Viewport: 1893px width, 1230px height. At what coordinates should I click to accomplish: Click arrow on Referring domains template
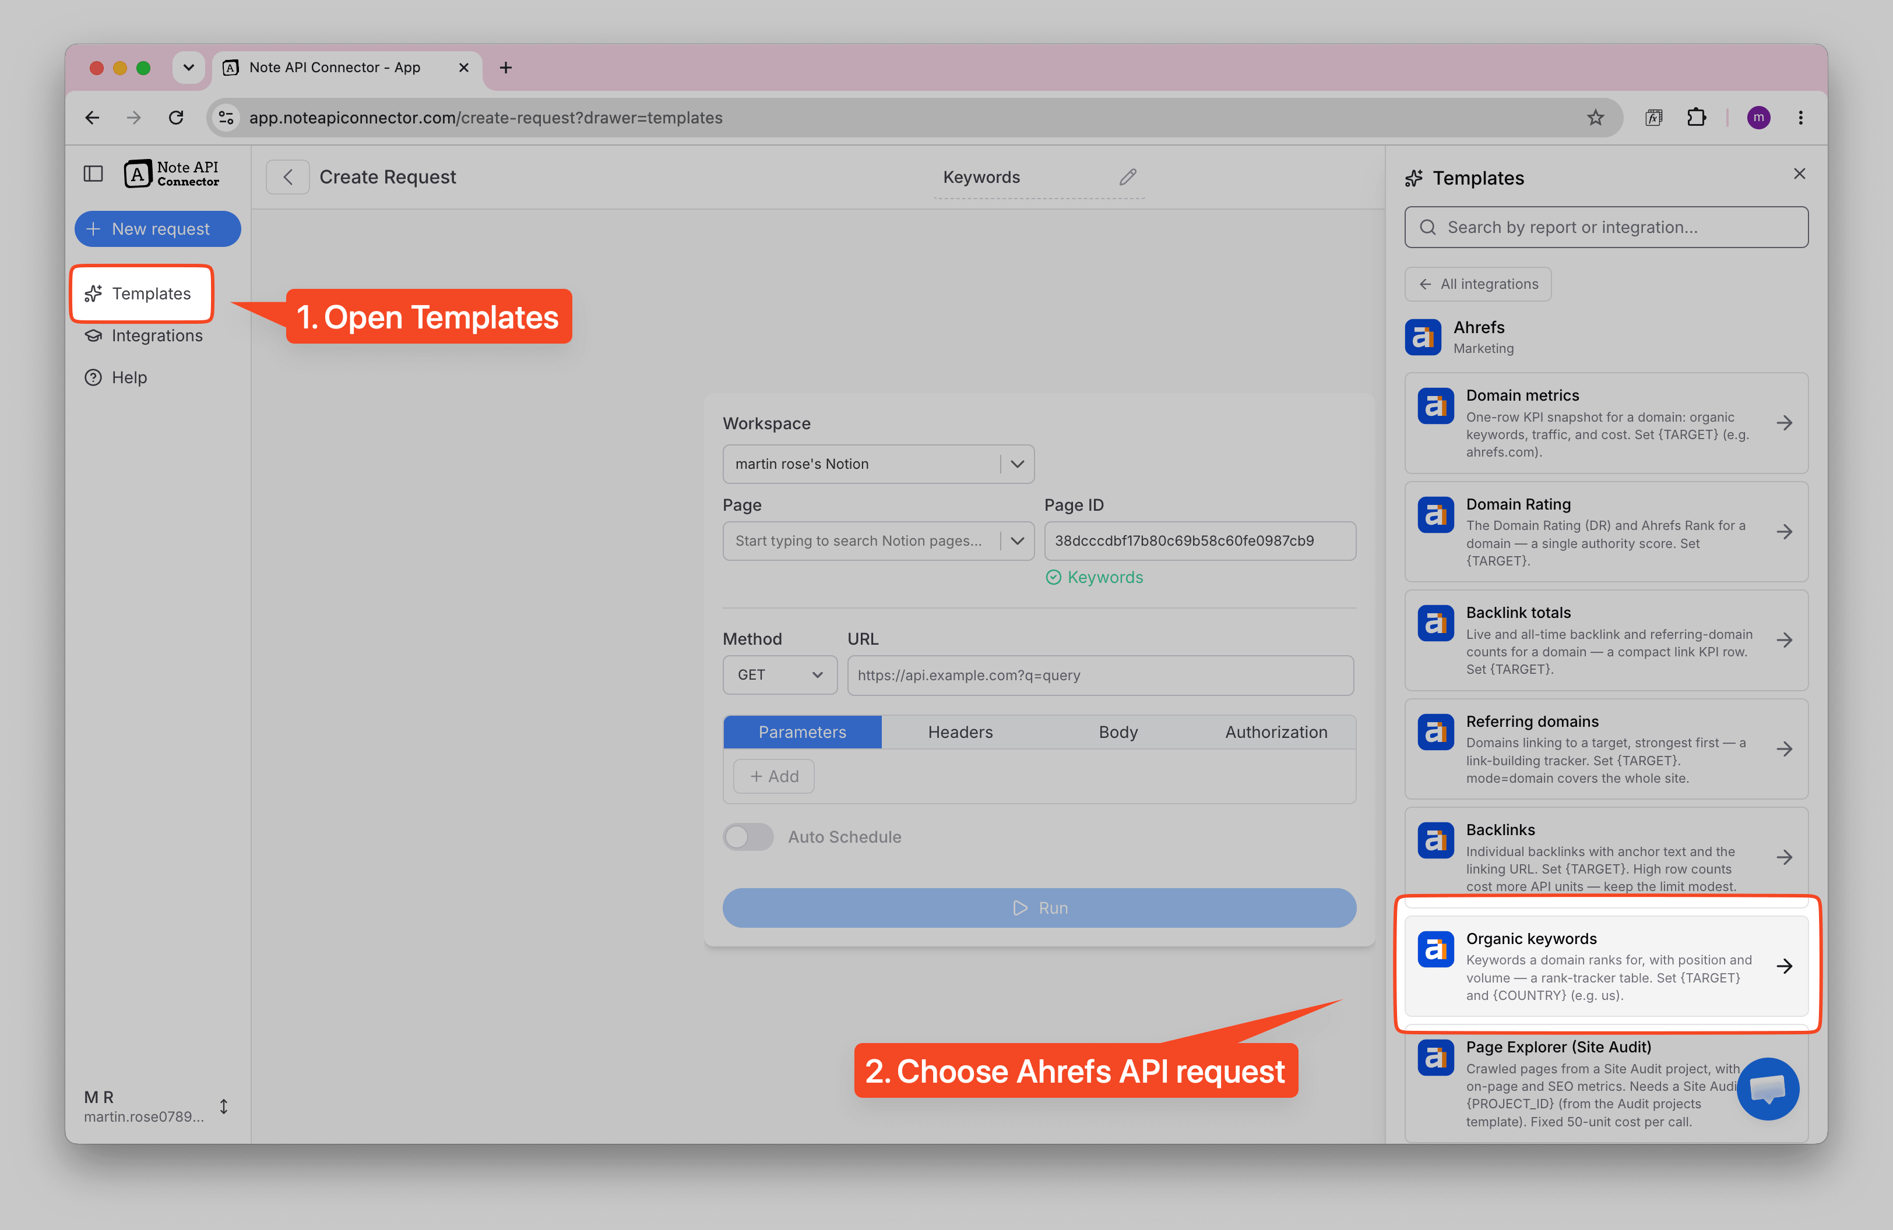coord(1784,748)
